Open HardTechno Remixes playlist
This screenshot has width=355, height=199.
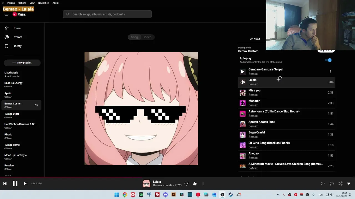coord(21,126)
